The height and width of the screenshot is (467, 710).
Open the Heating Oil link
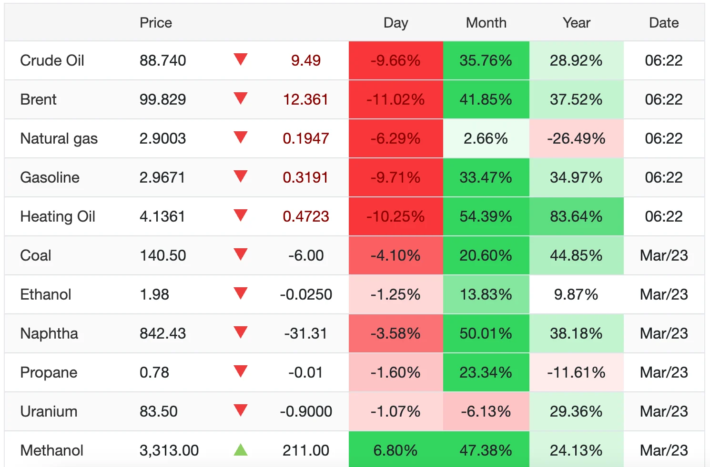(x=58, y=216)
